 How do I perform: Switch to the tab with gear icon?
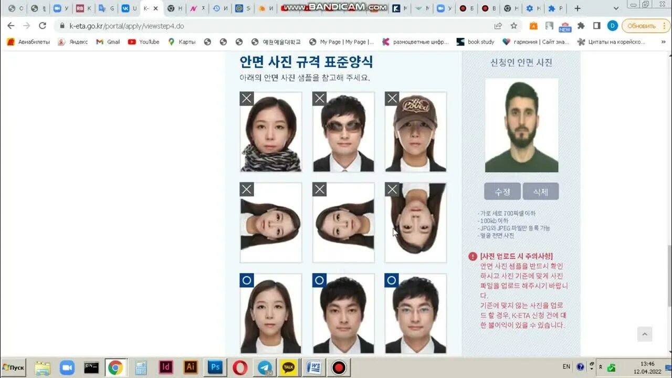(533, 8)
